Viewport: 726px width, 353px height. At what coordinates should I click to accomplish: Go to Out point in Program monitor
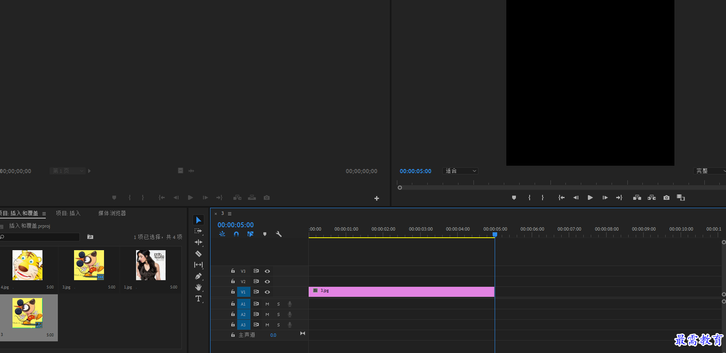619,198
